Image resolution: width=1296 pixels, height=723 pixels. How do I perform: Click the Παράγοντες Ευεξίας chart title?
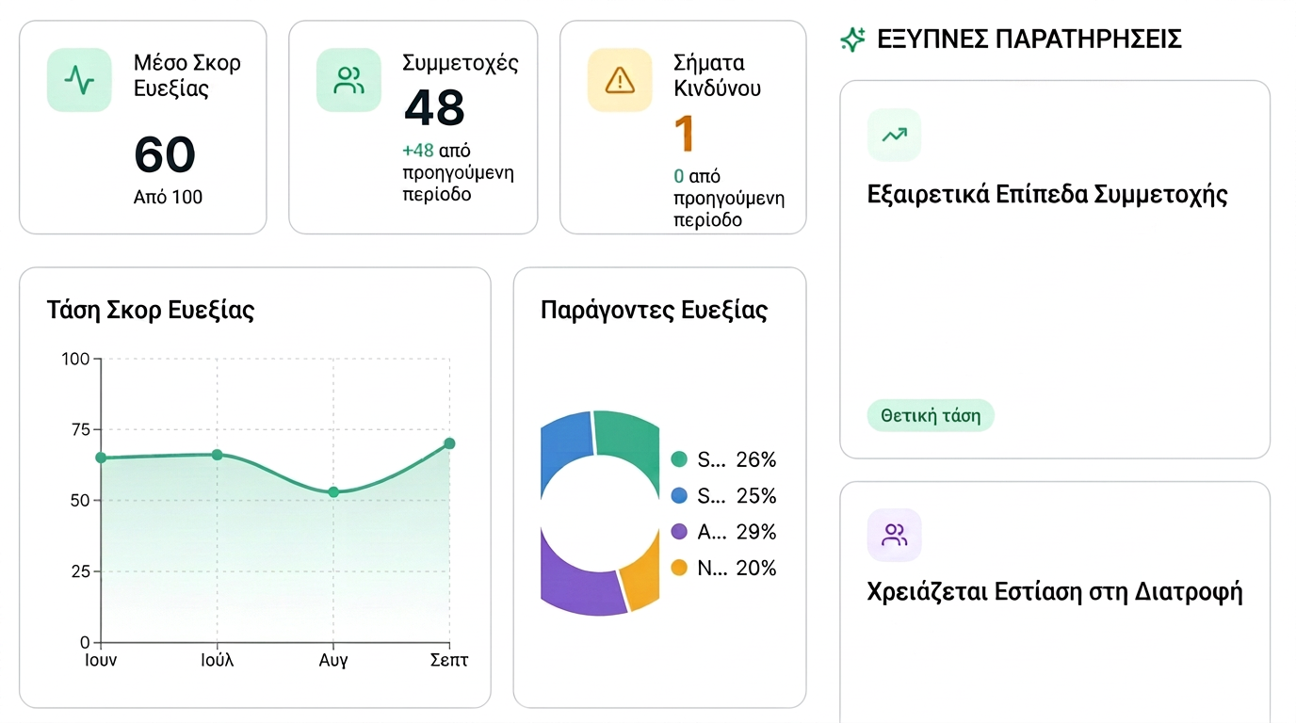(655, 311)
